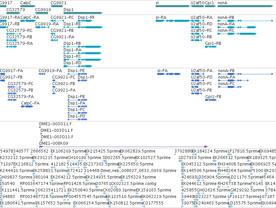Screen dimensions: 276x208
Task: Click protein CG9919-PA
Action: (x=42, y=74)
